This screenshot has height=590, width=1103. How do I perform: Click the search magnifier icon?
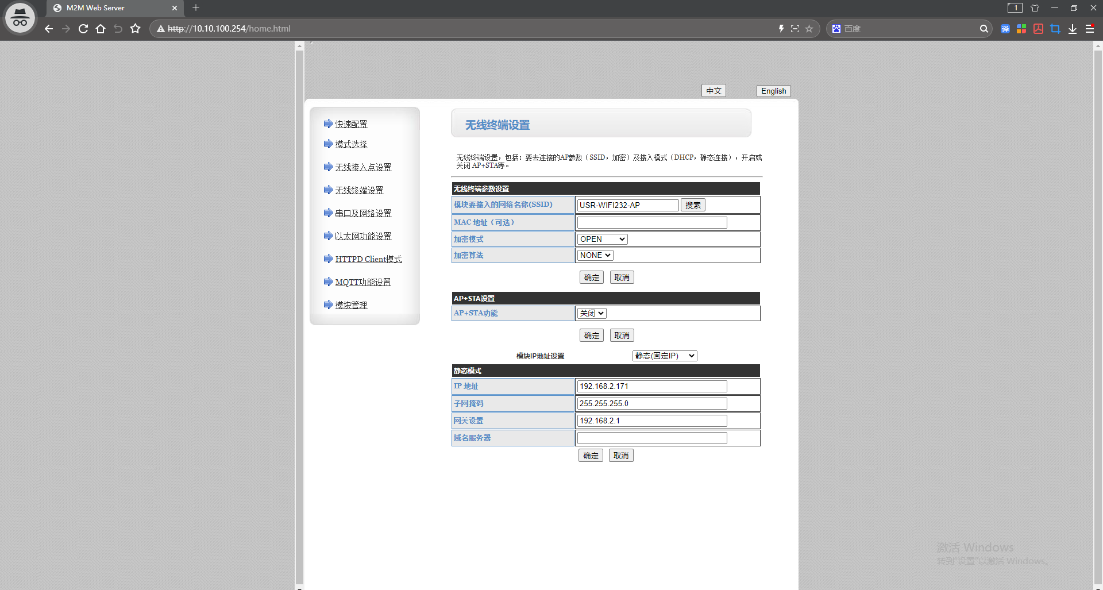point(984,29)
